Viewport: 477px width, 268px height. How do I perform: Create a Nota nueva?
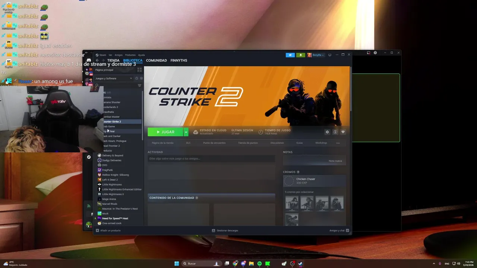335,161
